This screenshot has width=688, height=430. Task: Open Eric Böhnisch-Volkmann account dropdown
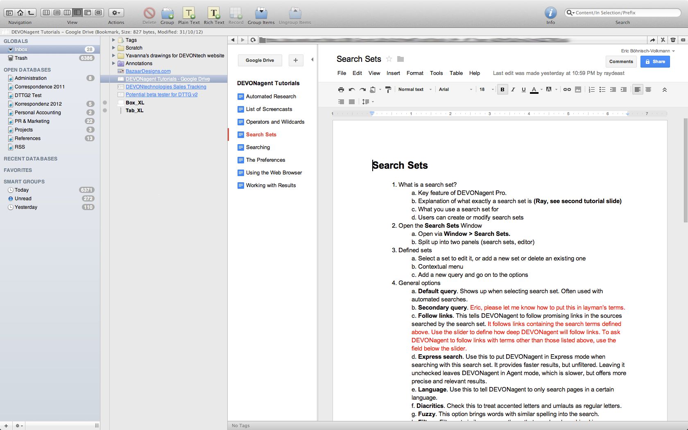[x=648, y=51]
